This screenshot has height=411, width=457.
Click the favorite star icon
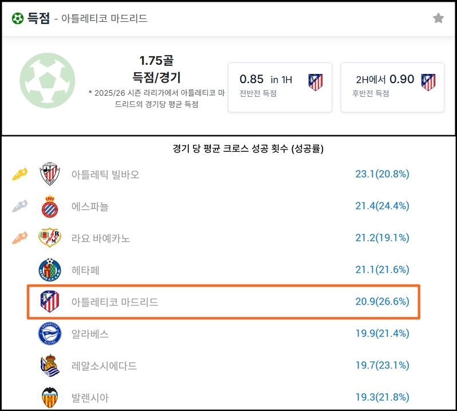(x=438, y=18)
